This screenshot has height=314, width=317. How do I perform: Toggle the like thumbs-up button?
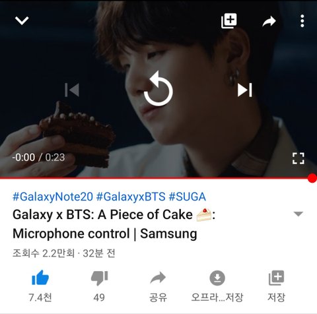(x=40, y=286)
